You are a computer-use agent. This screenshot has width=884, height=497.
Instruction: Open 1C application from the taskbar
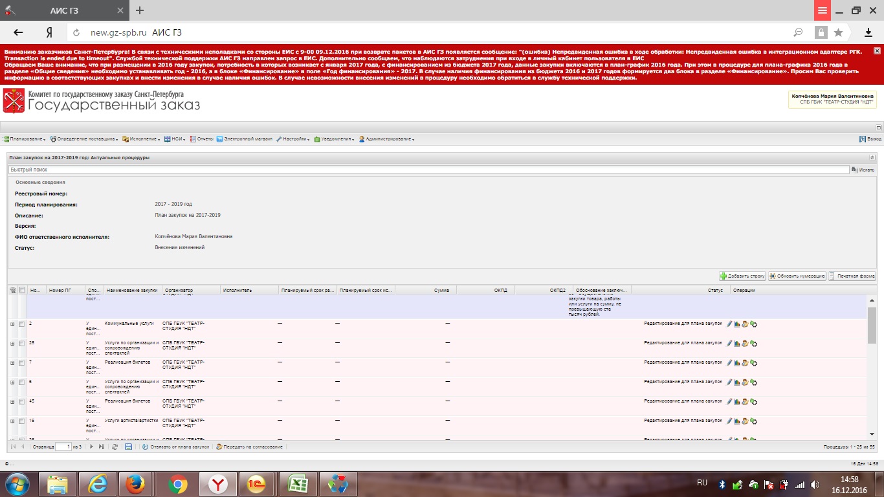(257, 484)
